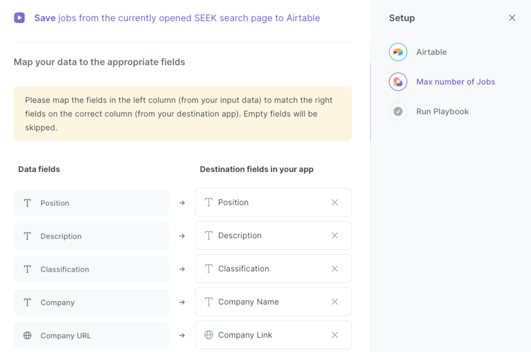Click the Position data field
Screen dimensions: 531x352
(91, 203)
